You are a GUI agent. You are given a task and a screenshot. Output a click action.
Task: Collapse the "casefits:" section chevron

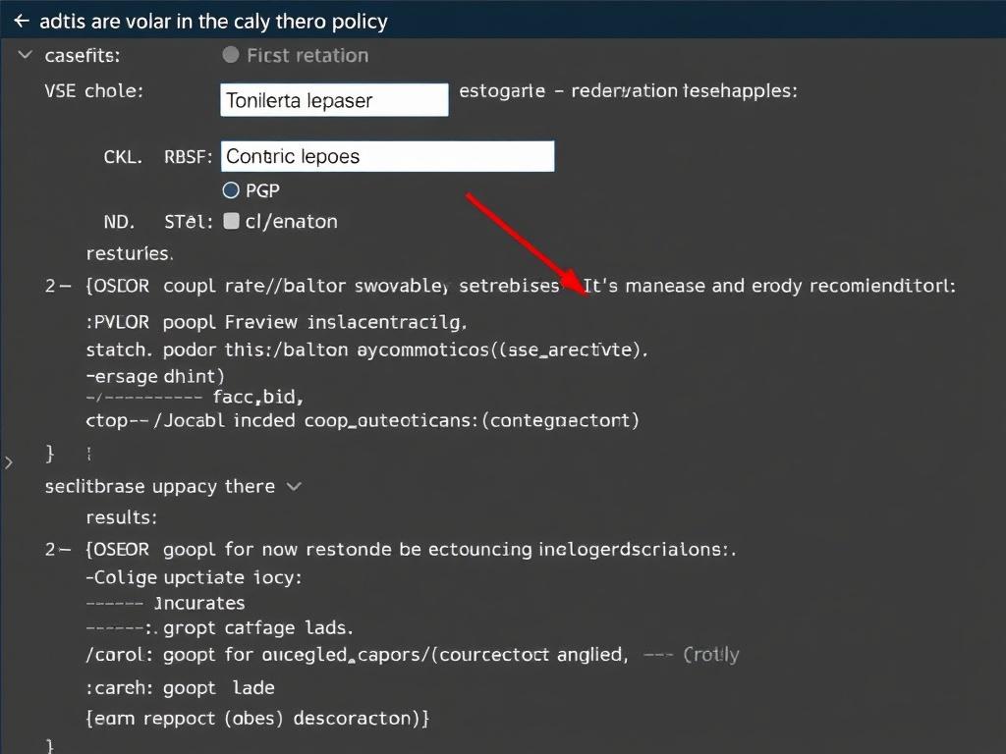[x=25, y=55]
